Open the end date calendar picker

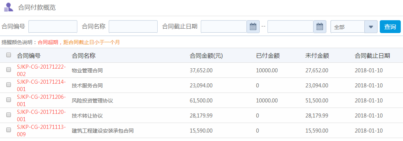[x=320, y=27]
